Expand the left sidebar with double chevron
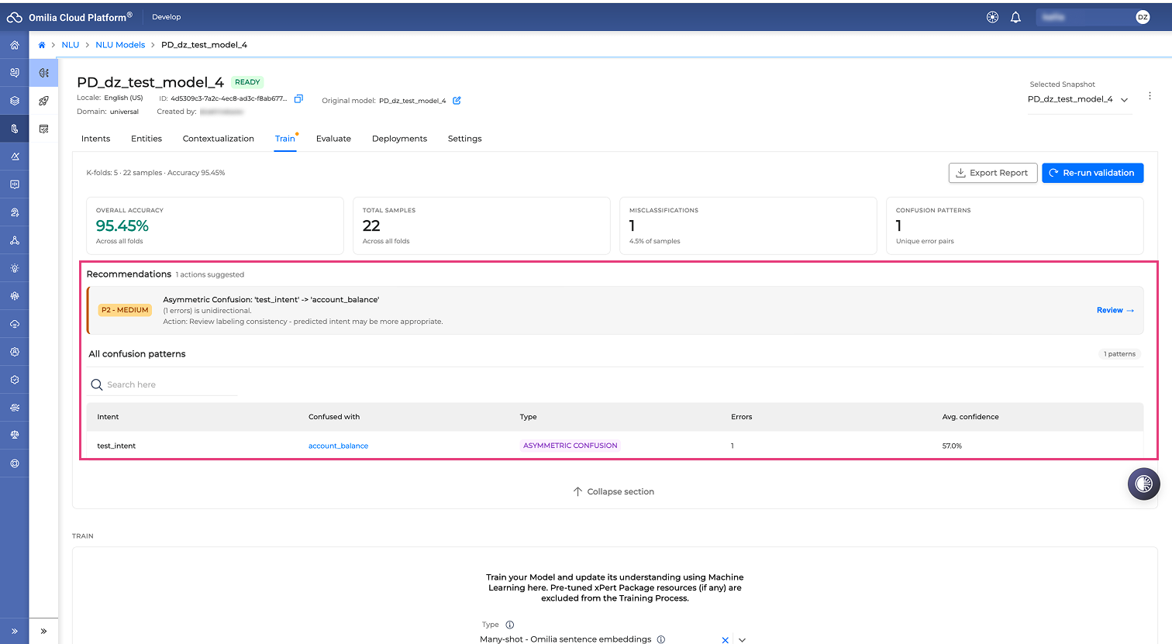 tap(15, 631)
